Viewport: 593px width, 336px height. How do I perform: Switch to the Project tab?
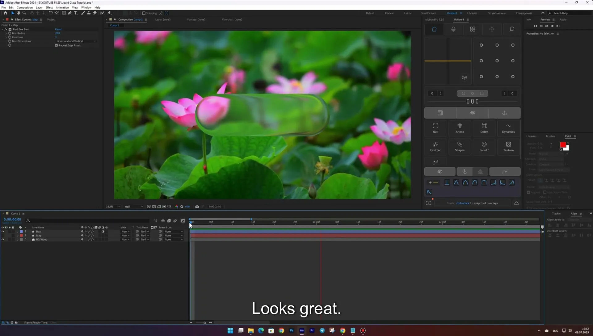pos(51,19)
